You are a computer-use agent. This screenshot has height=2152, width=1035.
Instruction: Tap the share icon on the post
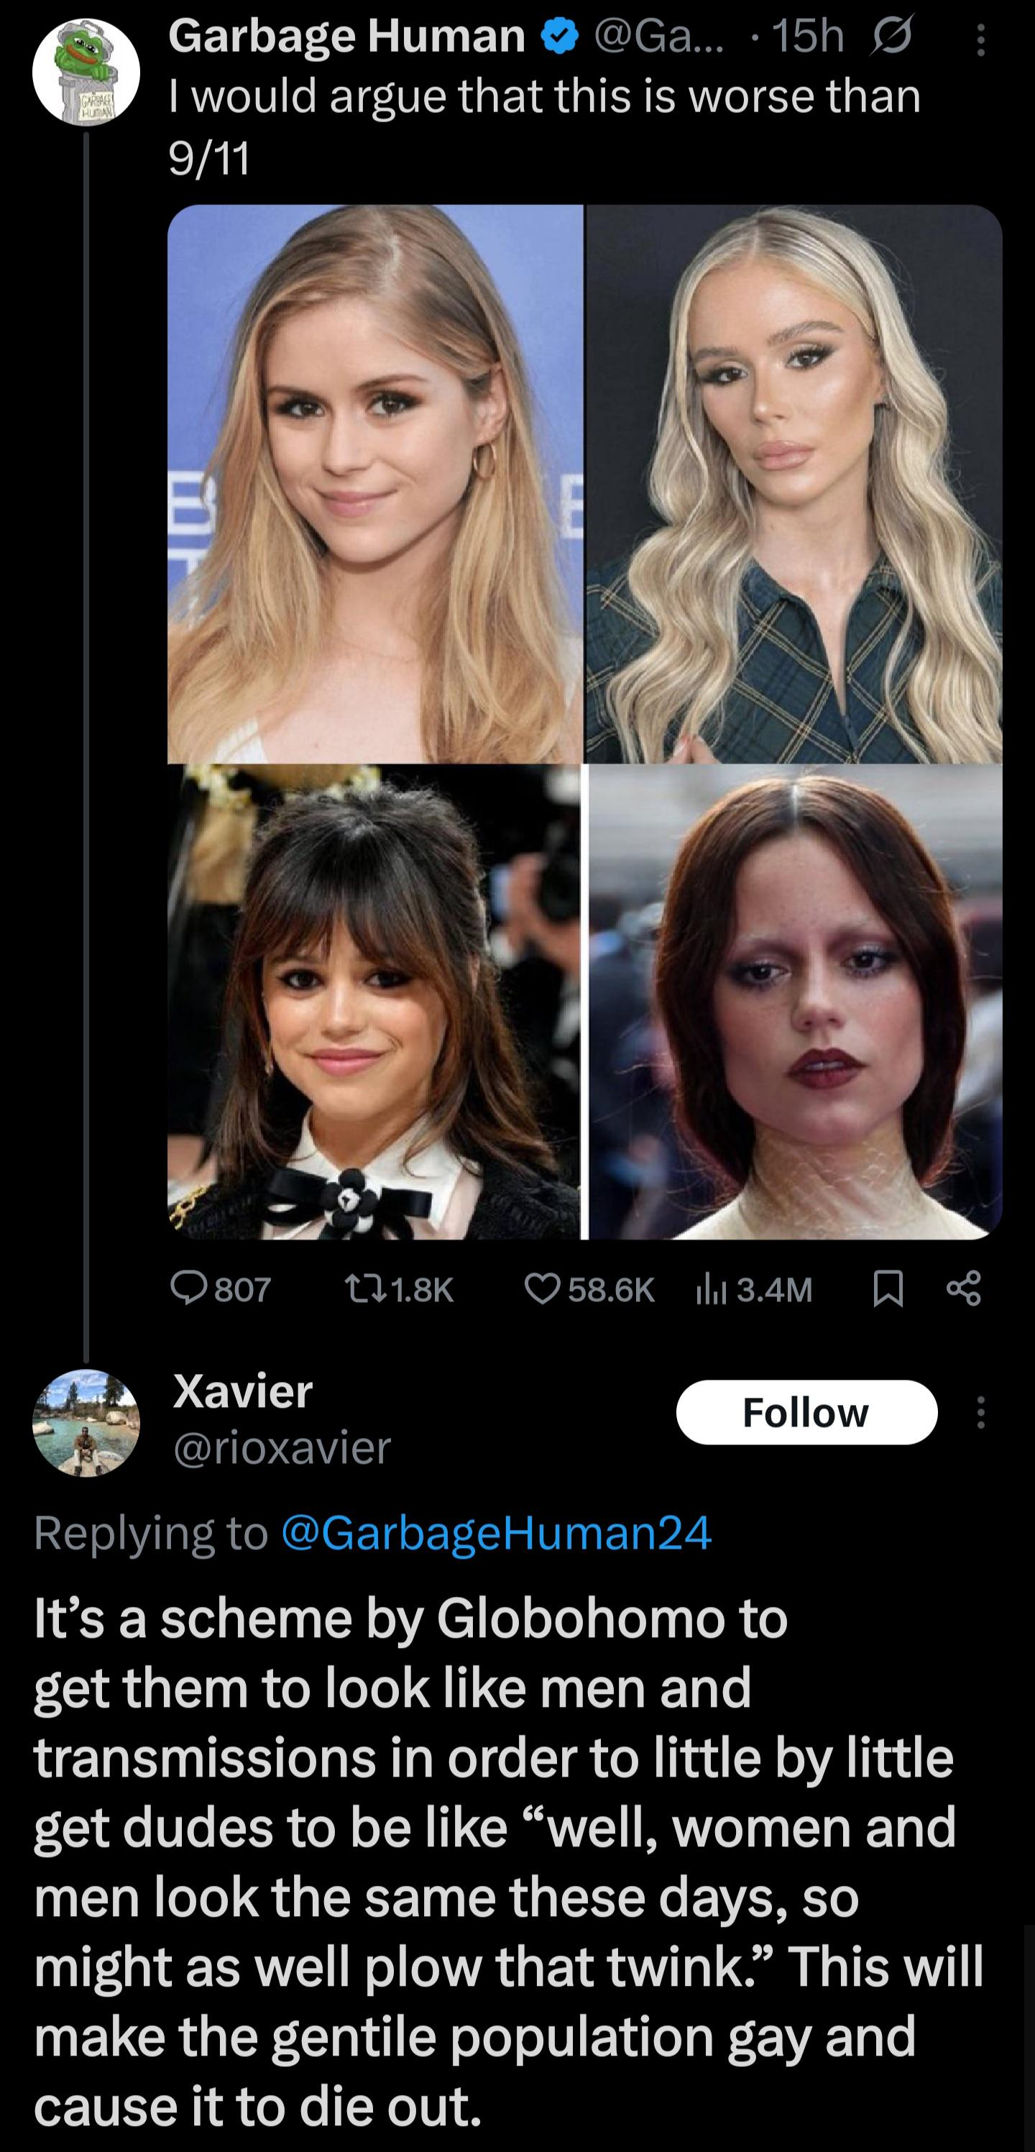tap(963, 1289)
